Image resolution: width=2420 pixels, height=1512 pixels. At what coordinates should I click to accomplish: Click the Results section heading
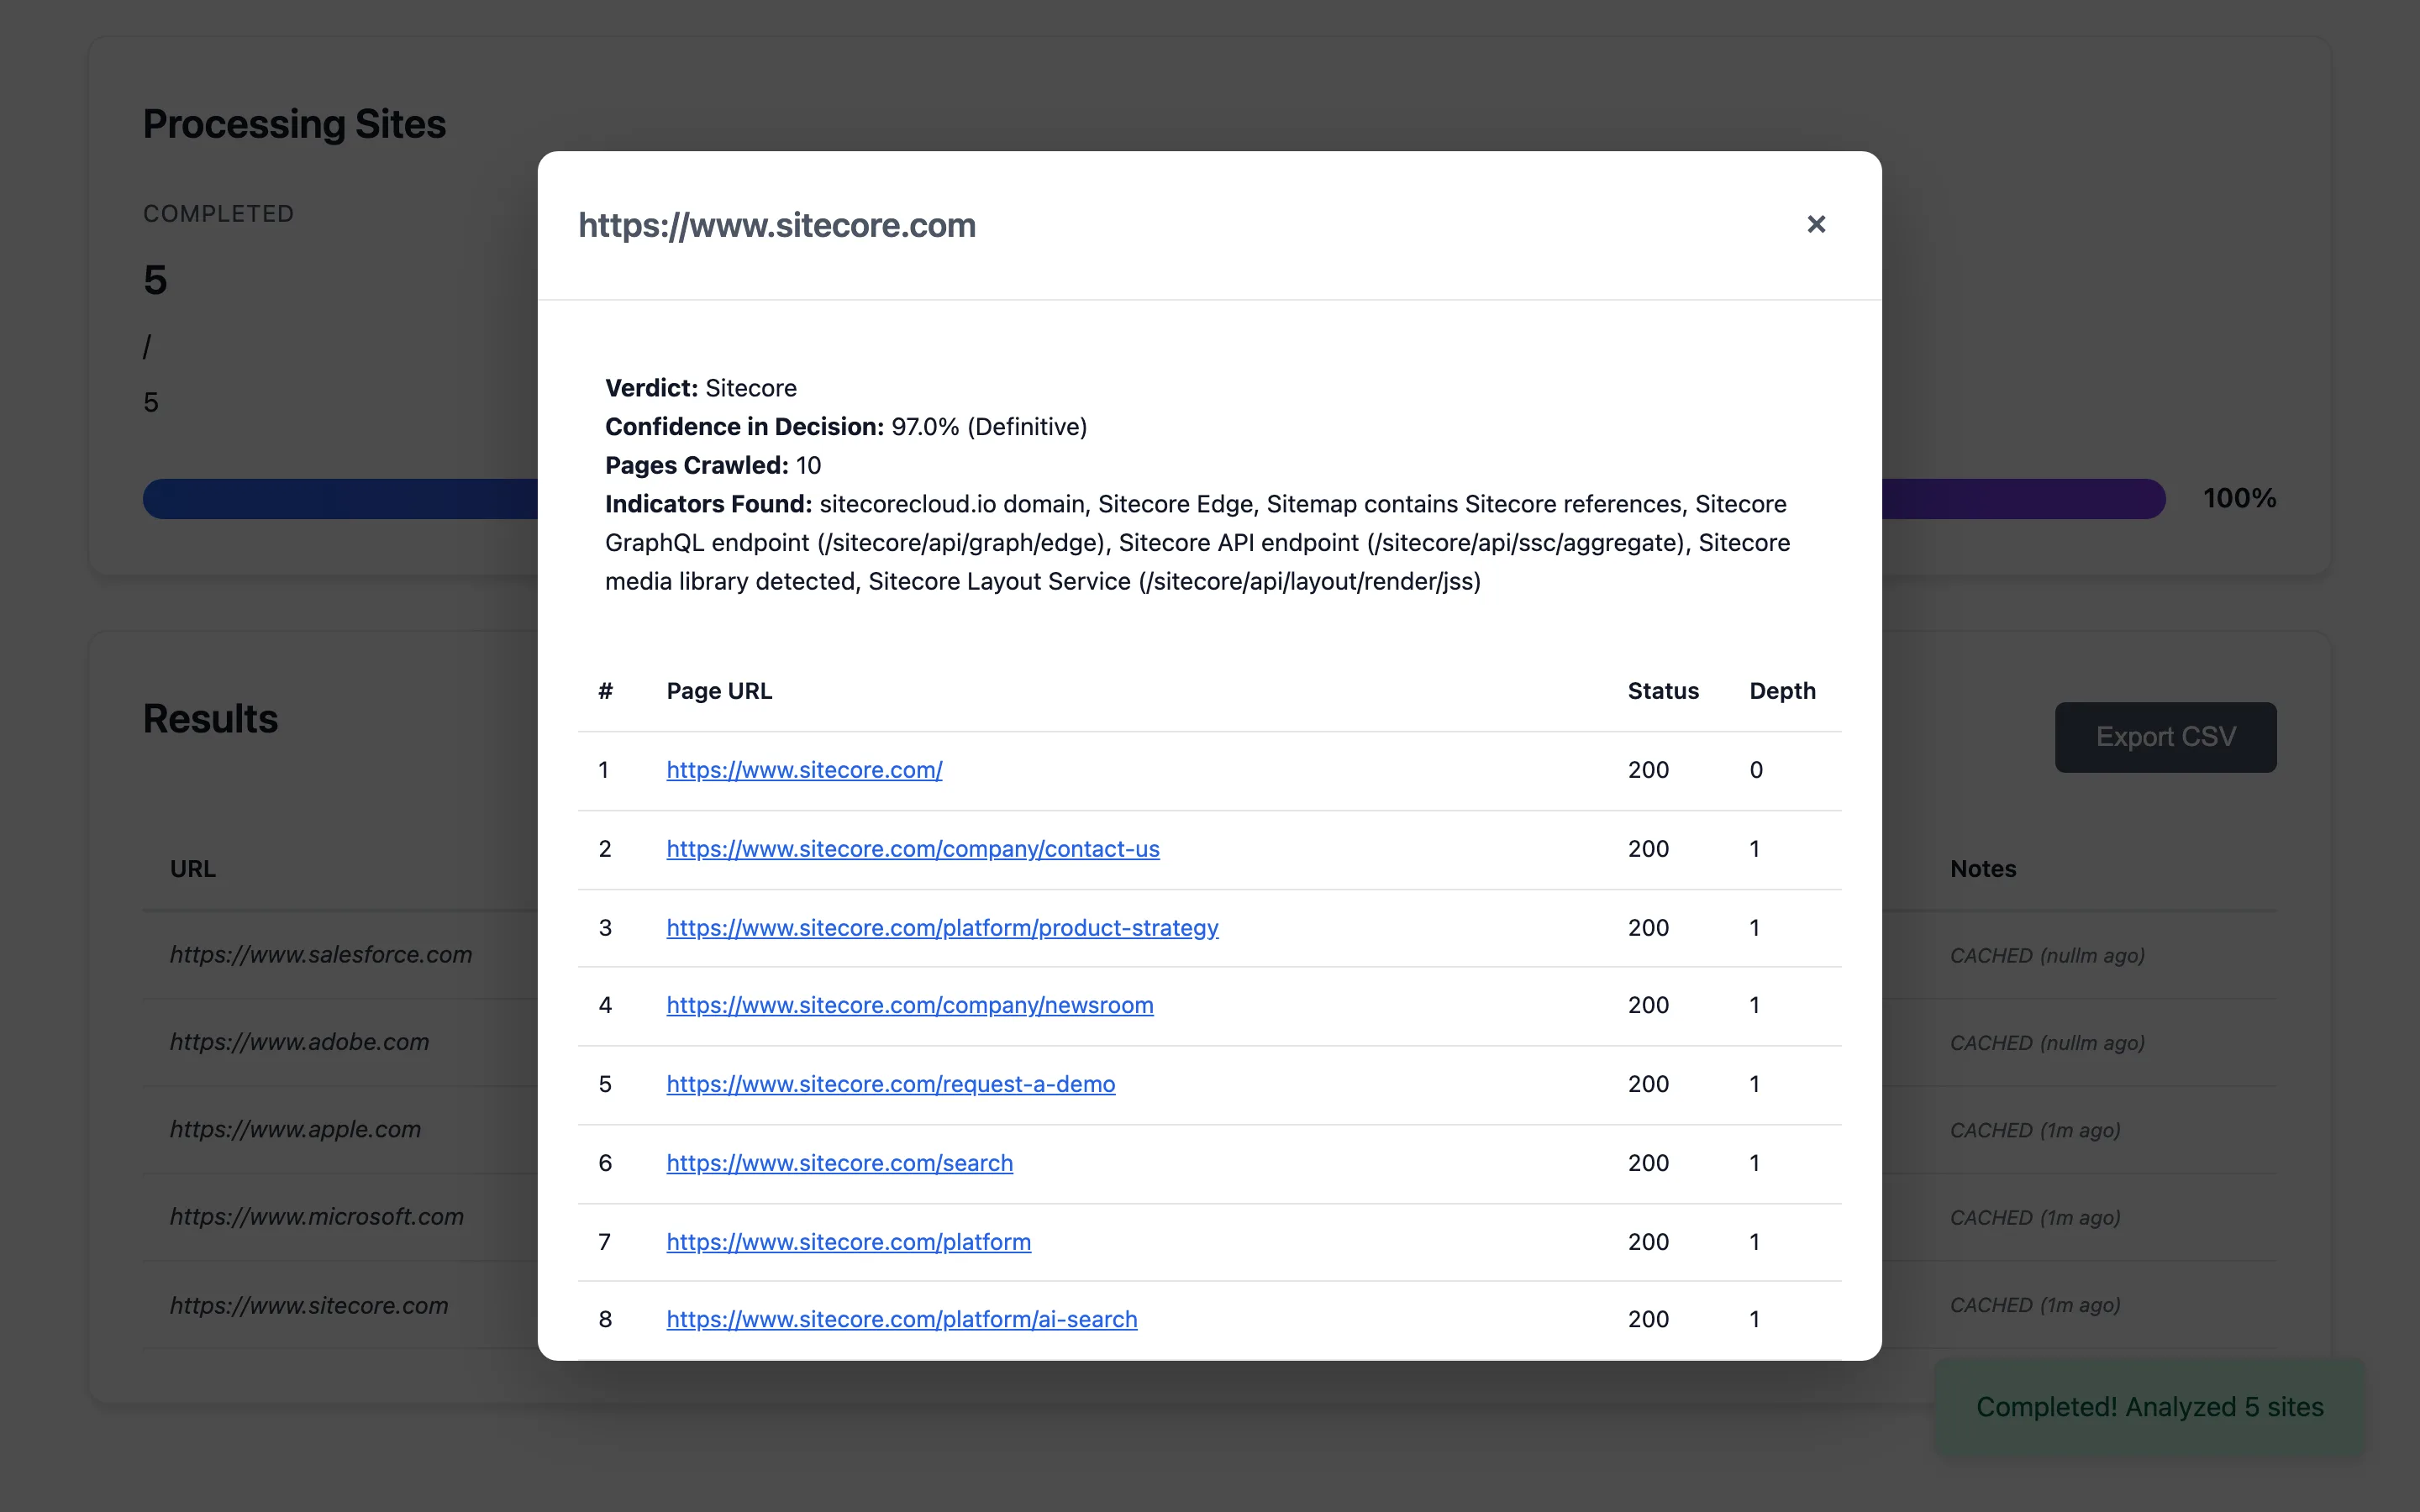click(x=210, y=719)
